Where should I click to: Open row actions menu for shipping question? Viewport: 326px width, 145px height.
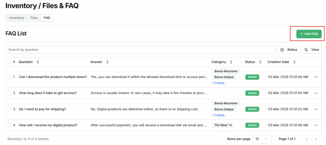(315, 109)
